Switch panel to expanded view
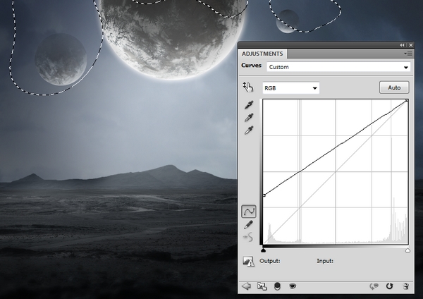 [x=261, y=286]
